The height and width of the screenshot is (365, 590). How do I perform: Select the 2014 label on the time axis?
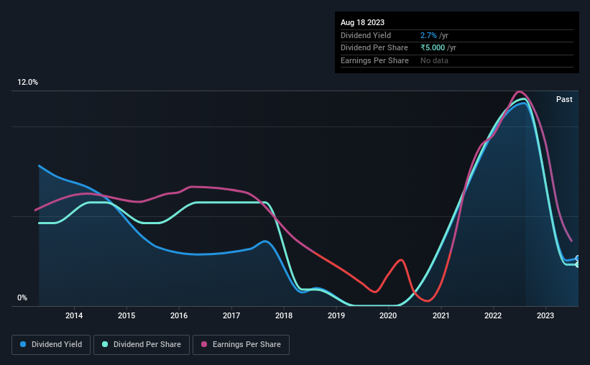pyautogui.click(x=74, y=315)
